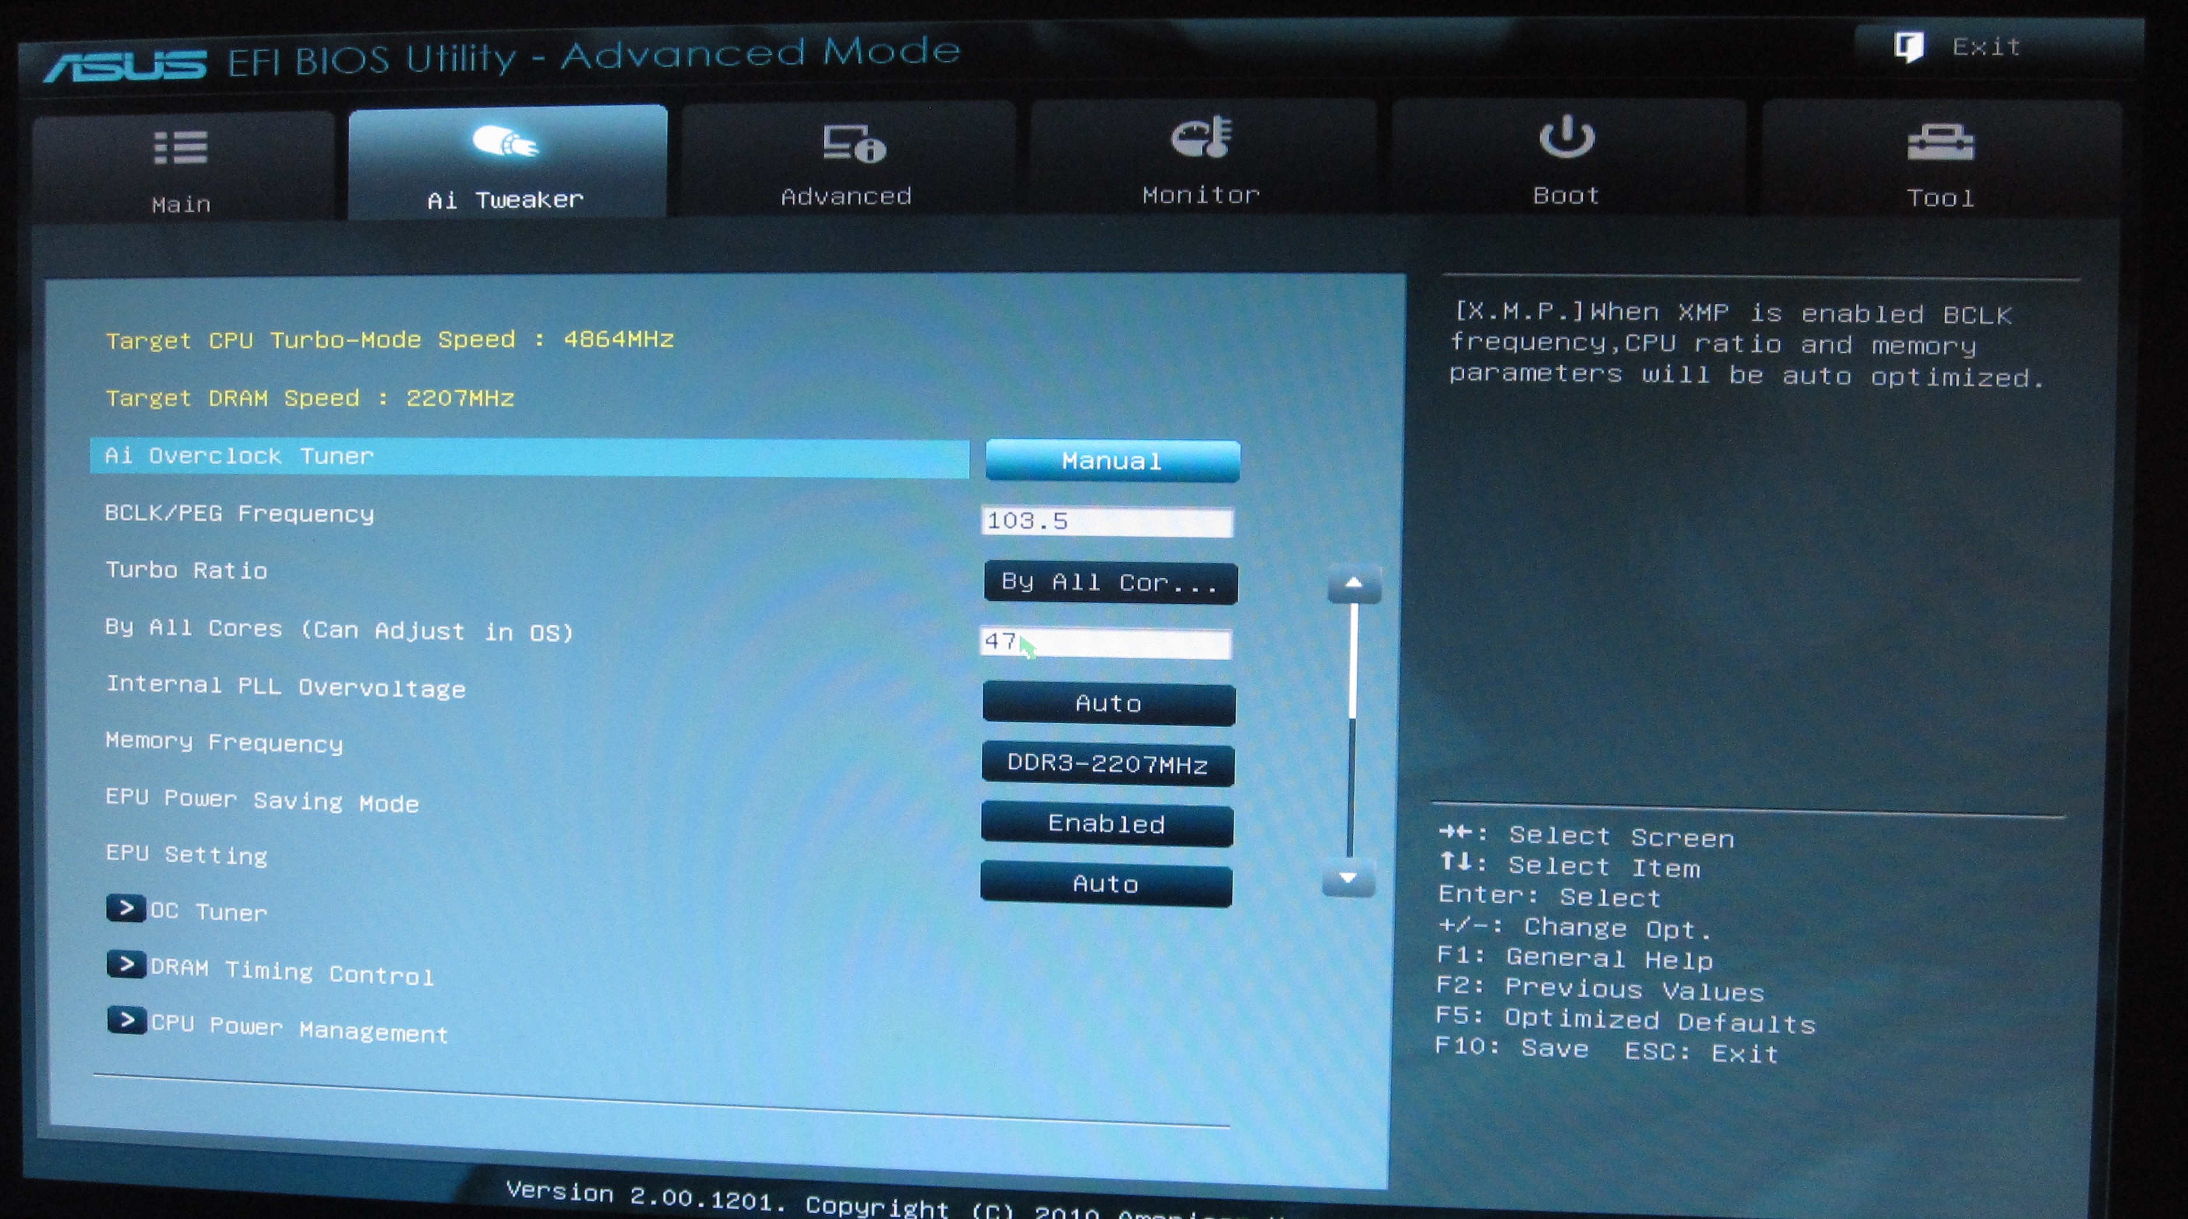Select Memory Frequency DDR3-2207MHz dropdown
Image resolution: width=2188 pixels, height=1219 pixels.
[1107, 763]
